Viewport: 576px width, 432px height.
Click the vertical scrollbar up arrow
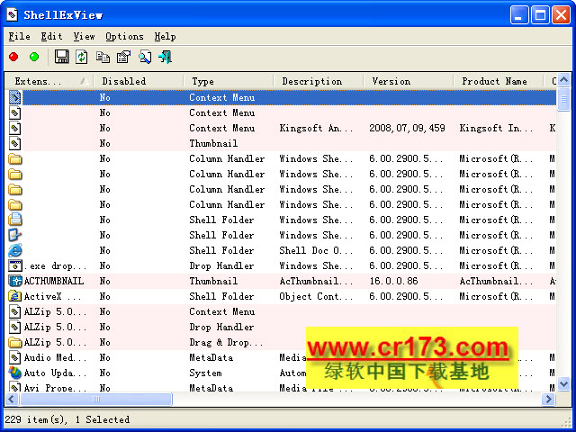tap(564, 79)
